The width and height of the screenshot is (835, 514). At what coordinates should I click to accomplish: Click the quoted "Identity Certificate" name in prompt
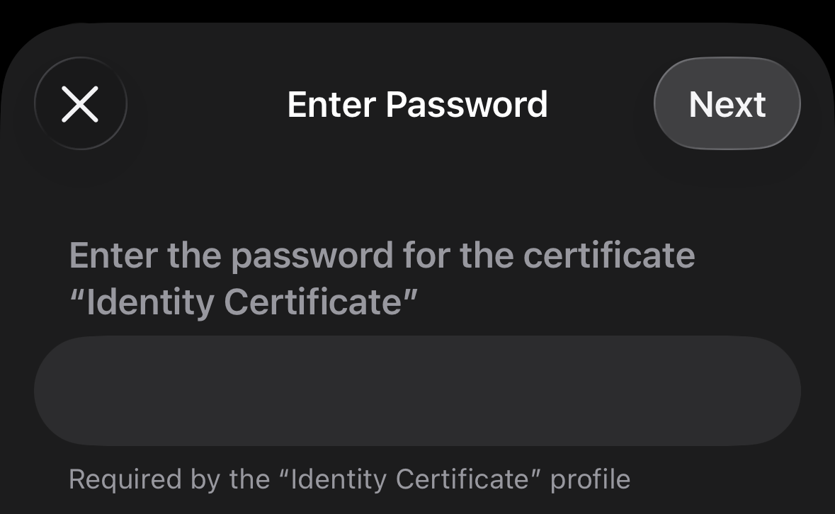tap(244, 302)
